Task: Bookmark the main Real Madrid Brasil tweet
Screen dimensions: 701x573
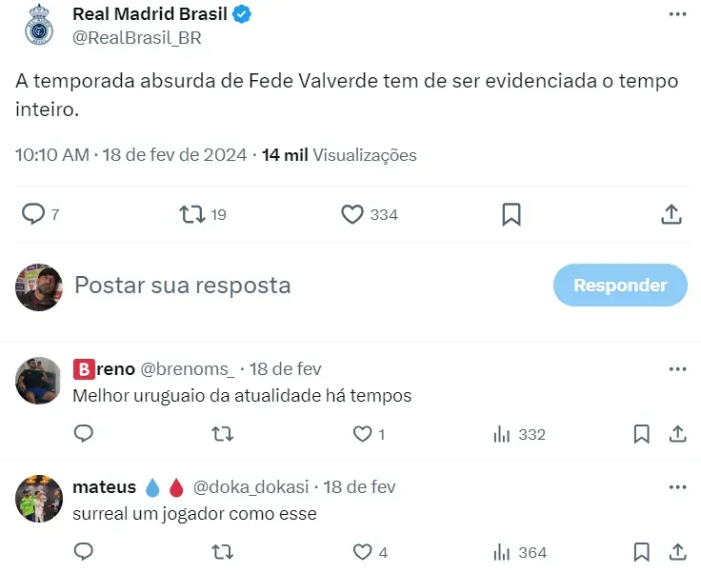Action: point(511,214)
